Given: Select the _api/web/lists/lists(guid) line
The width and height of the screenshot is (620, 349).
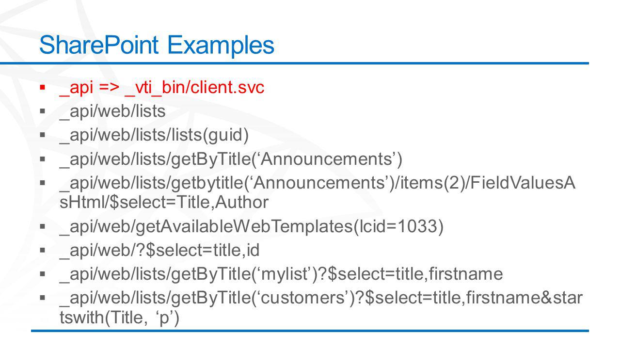Looking at the screenshot, I should click(x=154, y=135).
